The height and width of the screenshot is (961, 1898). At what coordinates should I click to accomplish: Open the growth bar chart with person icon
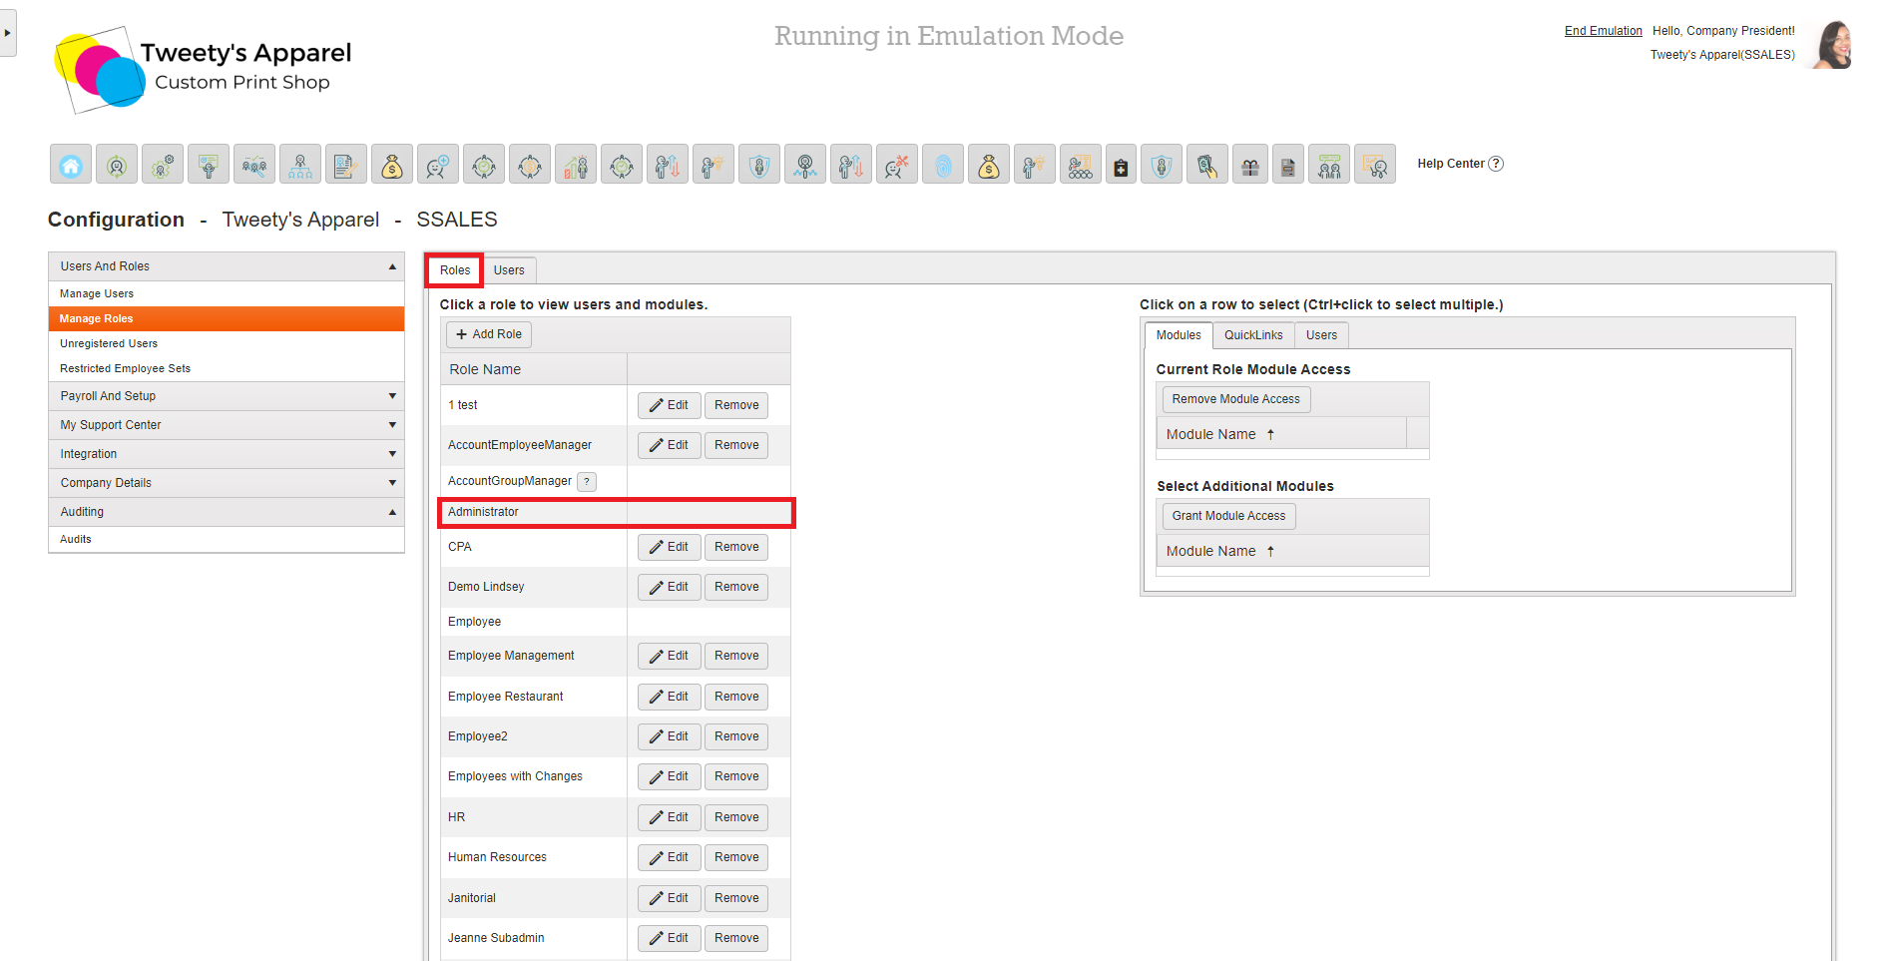tap(576, 164)
